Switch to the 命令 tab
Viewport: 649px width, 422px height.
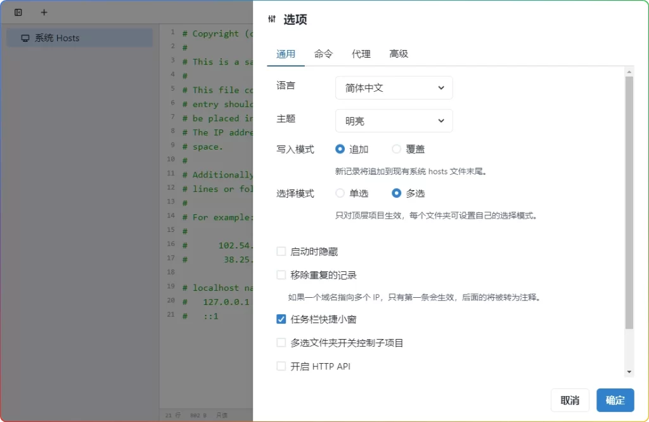(323, 54)
